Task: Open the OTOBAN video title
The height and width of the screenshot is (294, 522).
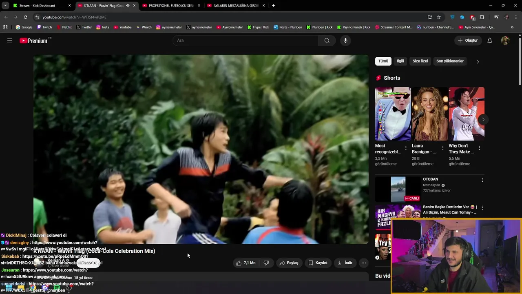Action: [x=431, y=179]
